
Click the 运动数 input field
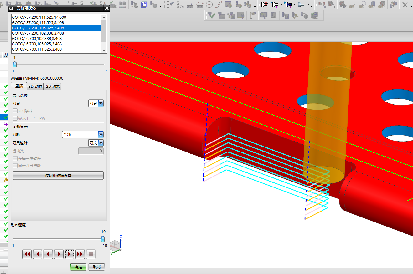(91, 151)
